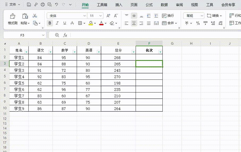The image size is (241, 152).
Task: Open filter dropdown on 语文 header
Action: click(x=51, y=52)
